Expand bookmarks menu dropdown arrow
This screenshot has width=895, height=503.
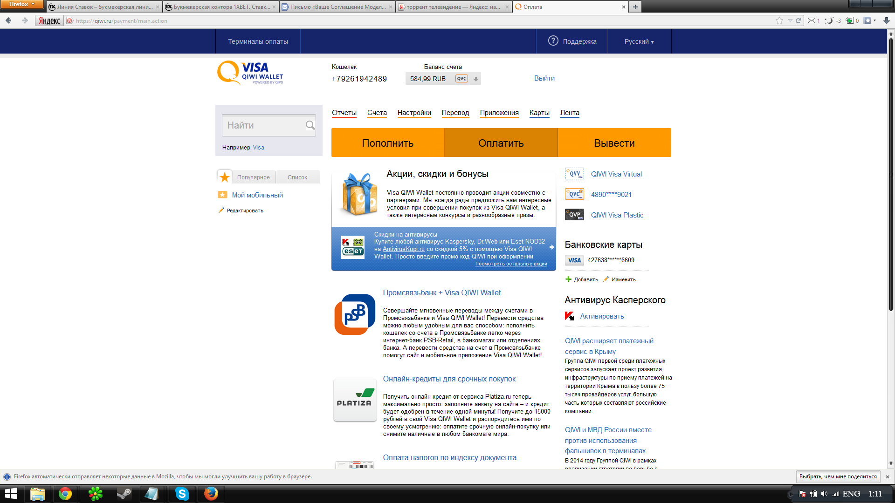(874, 20)
